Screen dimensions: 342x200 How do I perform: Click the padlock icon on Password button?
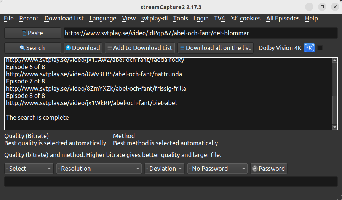pyautogui.click(x=255, y=169)
